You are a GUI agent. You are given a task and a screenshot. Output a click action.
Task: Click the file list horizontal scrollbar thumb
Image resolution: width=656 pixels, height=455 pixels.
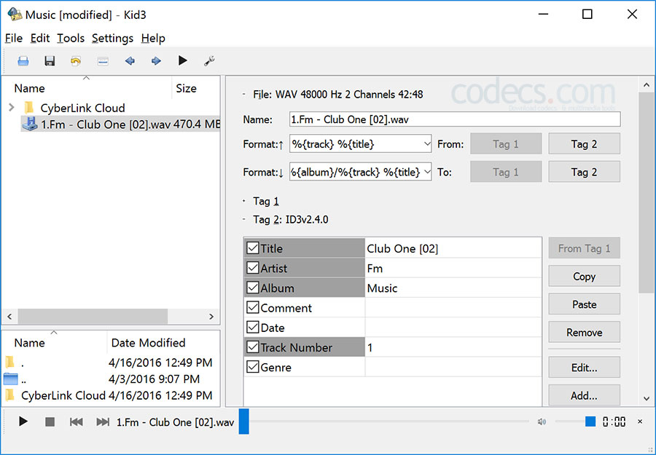93,316
